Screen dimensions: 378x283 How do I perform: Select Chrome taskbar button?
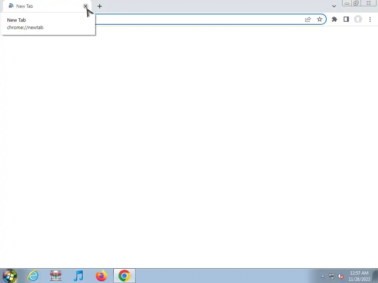coord(124,276)
